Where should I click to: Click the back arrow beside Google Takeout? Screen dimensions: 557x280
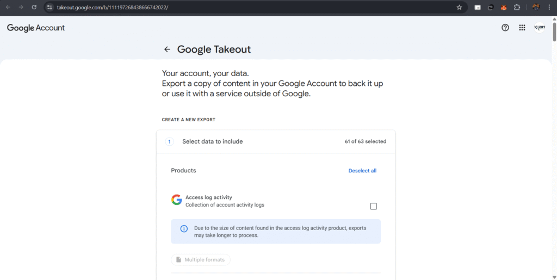[167, 49]
